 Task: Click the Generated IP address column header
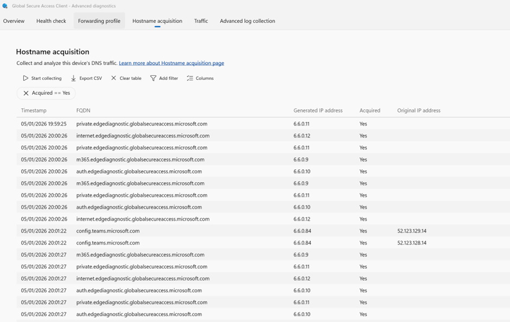coord(318,111)
